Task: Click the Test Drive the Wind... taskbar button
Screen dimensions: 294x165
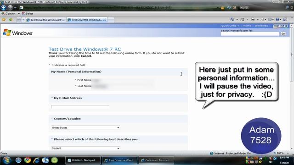Action: coord(120,160)
